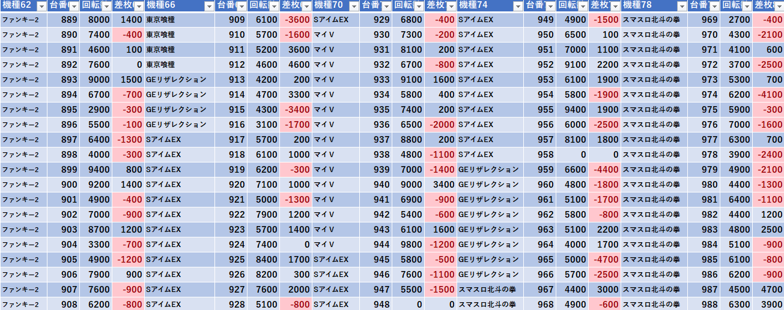
Task: Select SアイムEX cell in the row of 945
Action: (x=336, y=260)
